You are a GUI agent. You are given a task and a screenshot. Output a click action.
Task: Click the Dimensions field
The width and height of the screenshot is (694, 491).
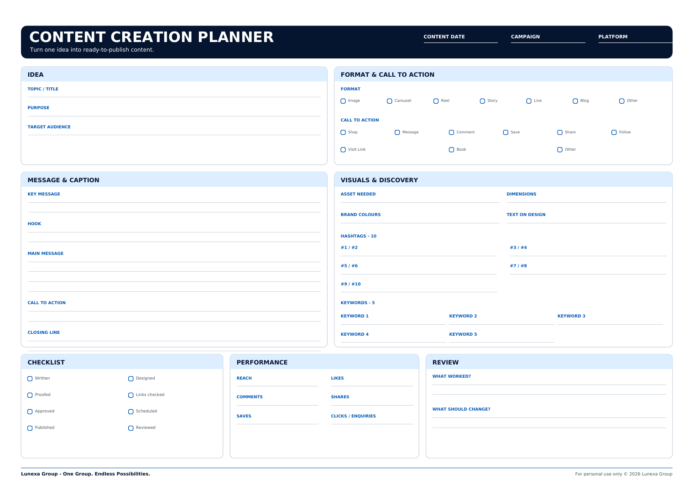pos(586,197)
